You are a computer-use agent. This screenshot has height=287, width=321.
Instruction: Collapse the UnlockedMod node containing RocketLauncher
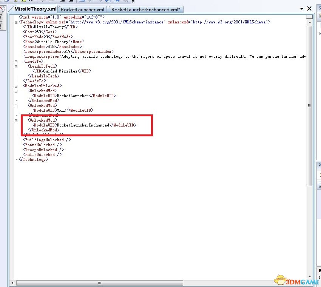tap(16, 91)
